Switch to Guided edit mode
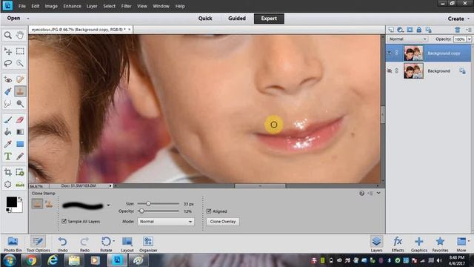The height and width of the screenshot is (267, 474). [x=237, y=19]
